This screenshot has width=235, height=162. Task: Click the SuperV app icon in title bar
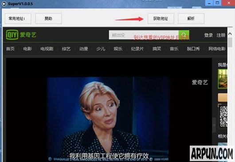tap(4, 4)
